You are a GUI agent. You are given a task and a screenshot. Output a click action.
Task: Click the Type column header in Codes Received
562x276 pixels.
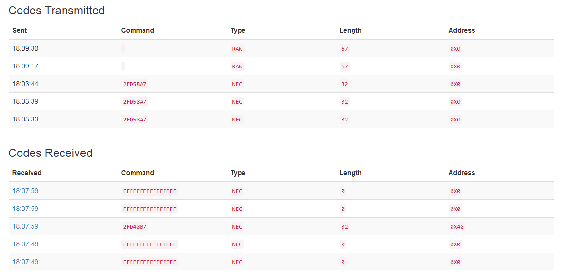tap(238, 173)
